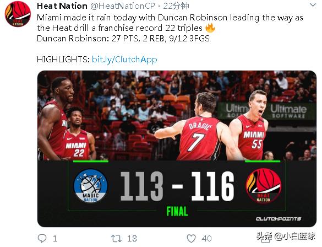Click the reply speech bubble icon
This screenshot has width=322, height=247.
[x=42, y=238]
